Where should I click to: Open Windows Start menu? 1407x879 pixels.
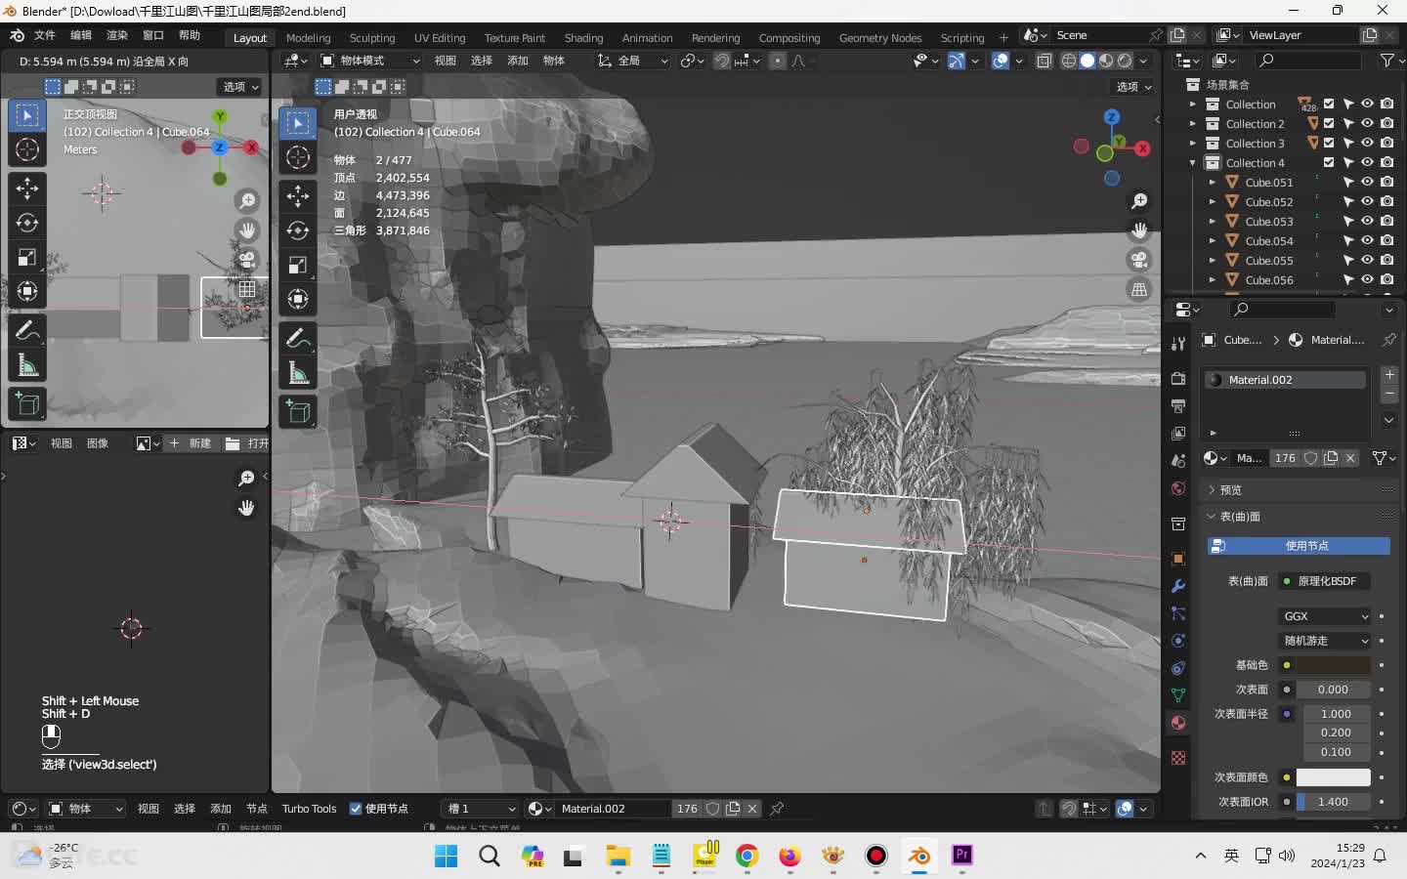pos(446,856)
